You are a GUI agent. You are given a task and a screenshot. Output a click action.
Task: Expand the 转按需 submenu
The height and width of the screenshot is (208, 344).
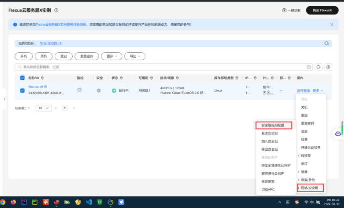306,156
